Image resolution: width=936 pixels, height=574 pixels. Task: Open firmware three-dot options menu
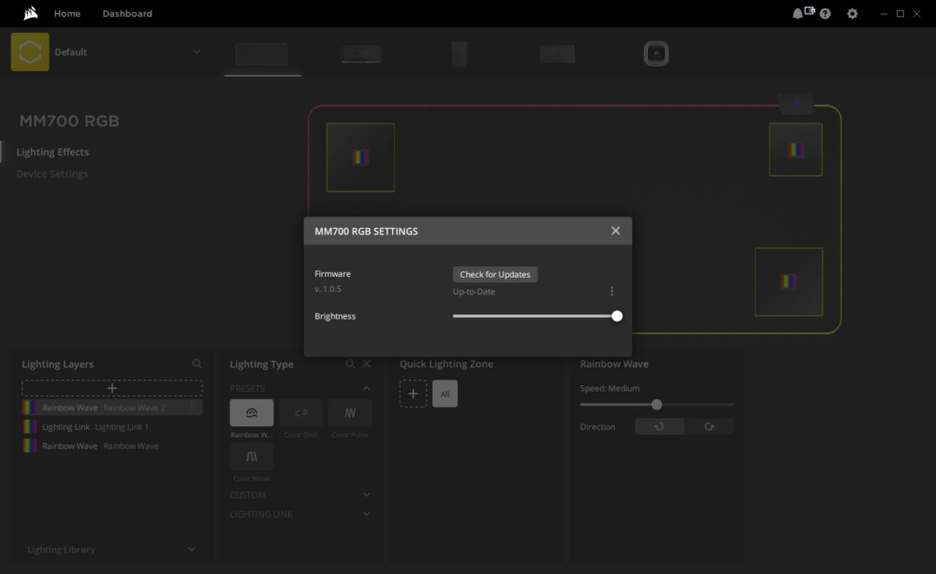pyautogui.click(x=612, y=291)
